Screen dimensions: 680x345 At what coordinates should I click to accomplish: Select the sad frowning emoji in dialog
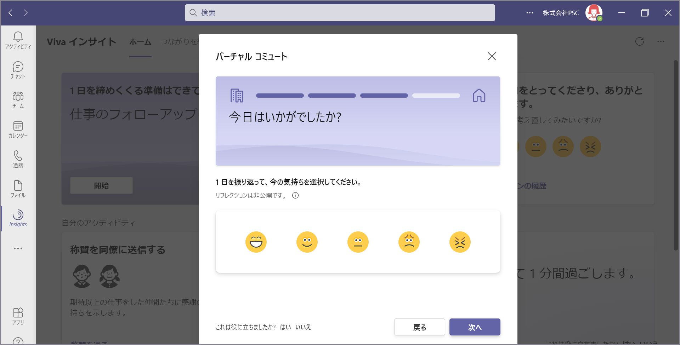click(409, 242)
